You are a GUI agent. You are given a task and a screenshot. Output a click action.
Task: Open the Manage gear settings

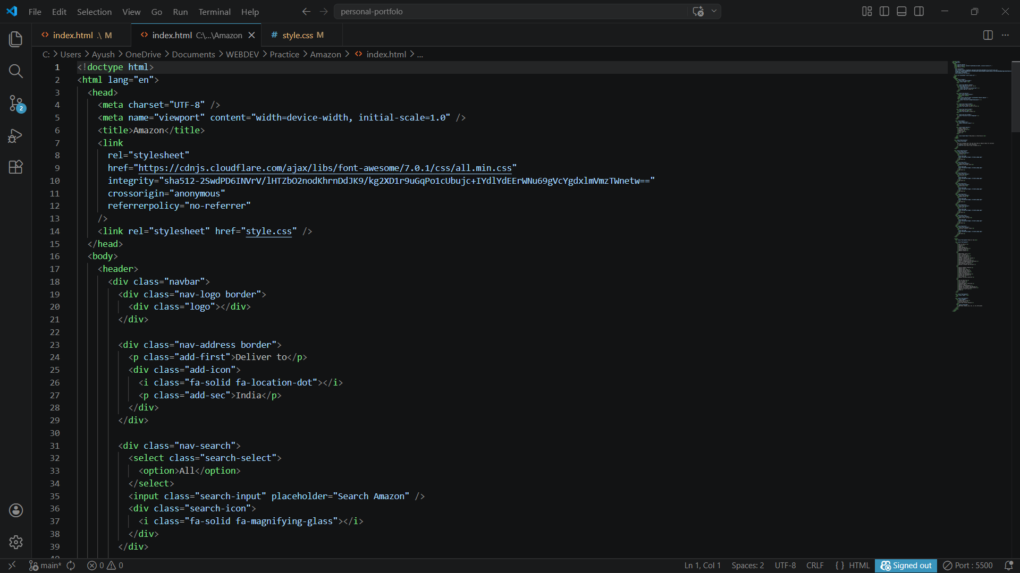point(16,542)
